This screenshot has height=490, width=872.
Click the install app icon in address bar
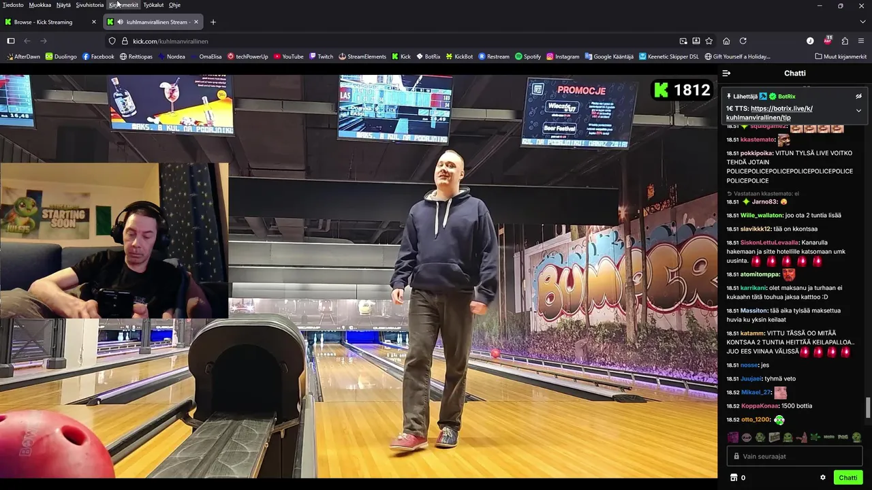(x=696, y=41)
